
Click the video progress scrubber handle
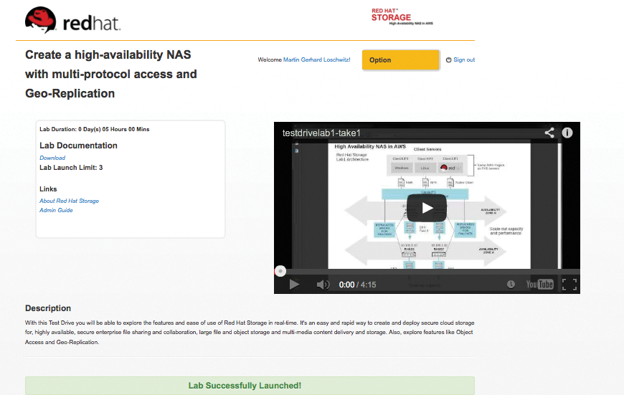pyautogui.click(x=280, y=271)
